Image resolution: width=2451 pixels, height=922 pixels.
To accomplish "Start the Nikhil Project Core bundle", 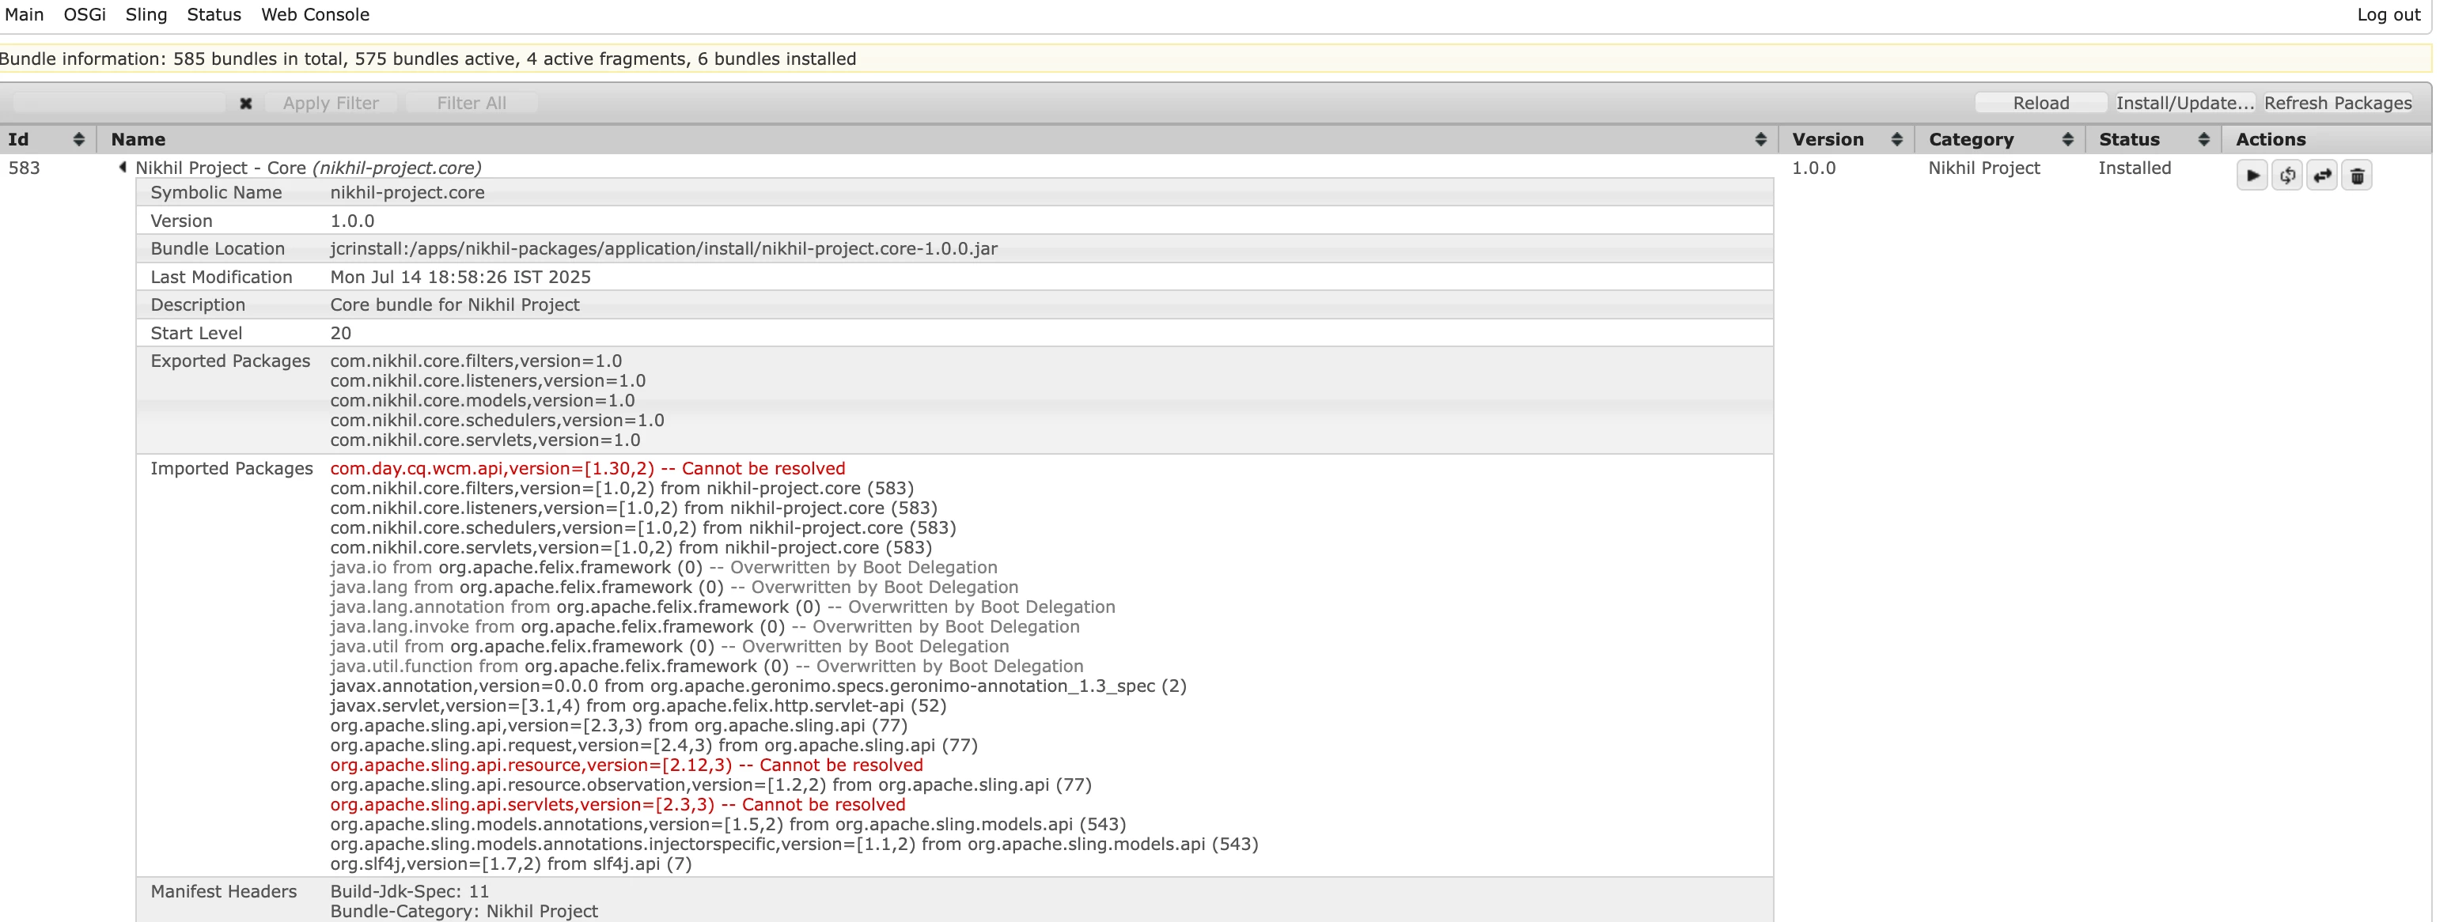I will 2251,176.
